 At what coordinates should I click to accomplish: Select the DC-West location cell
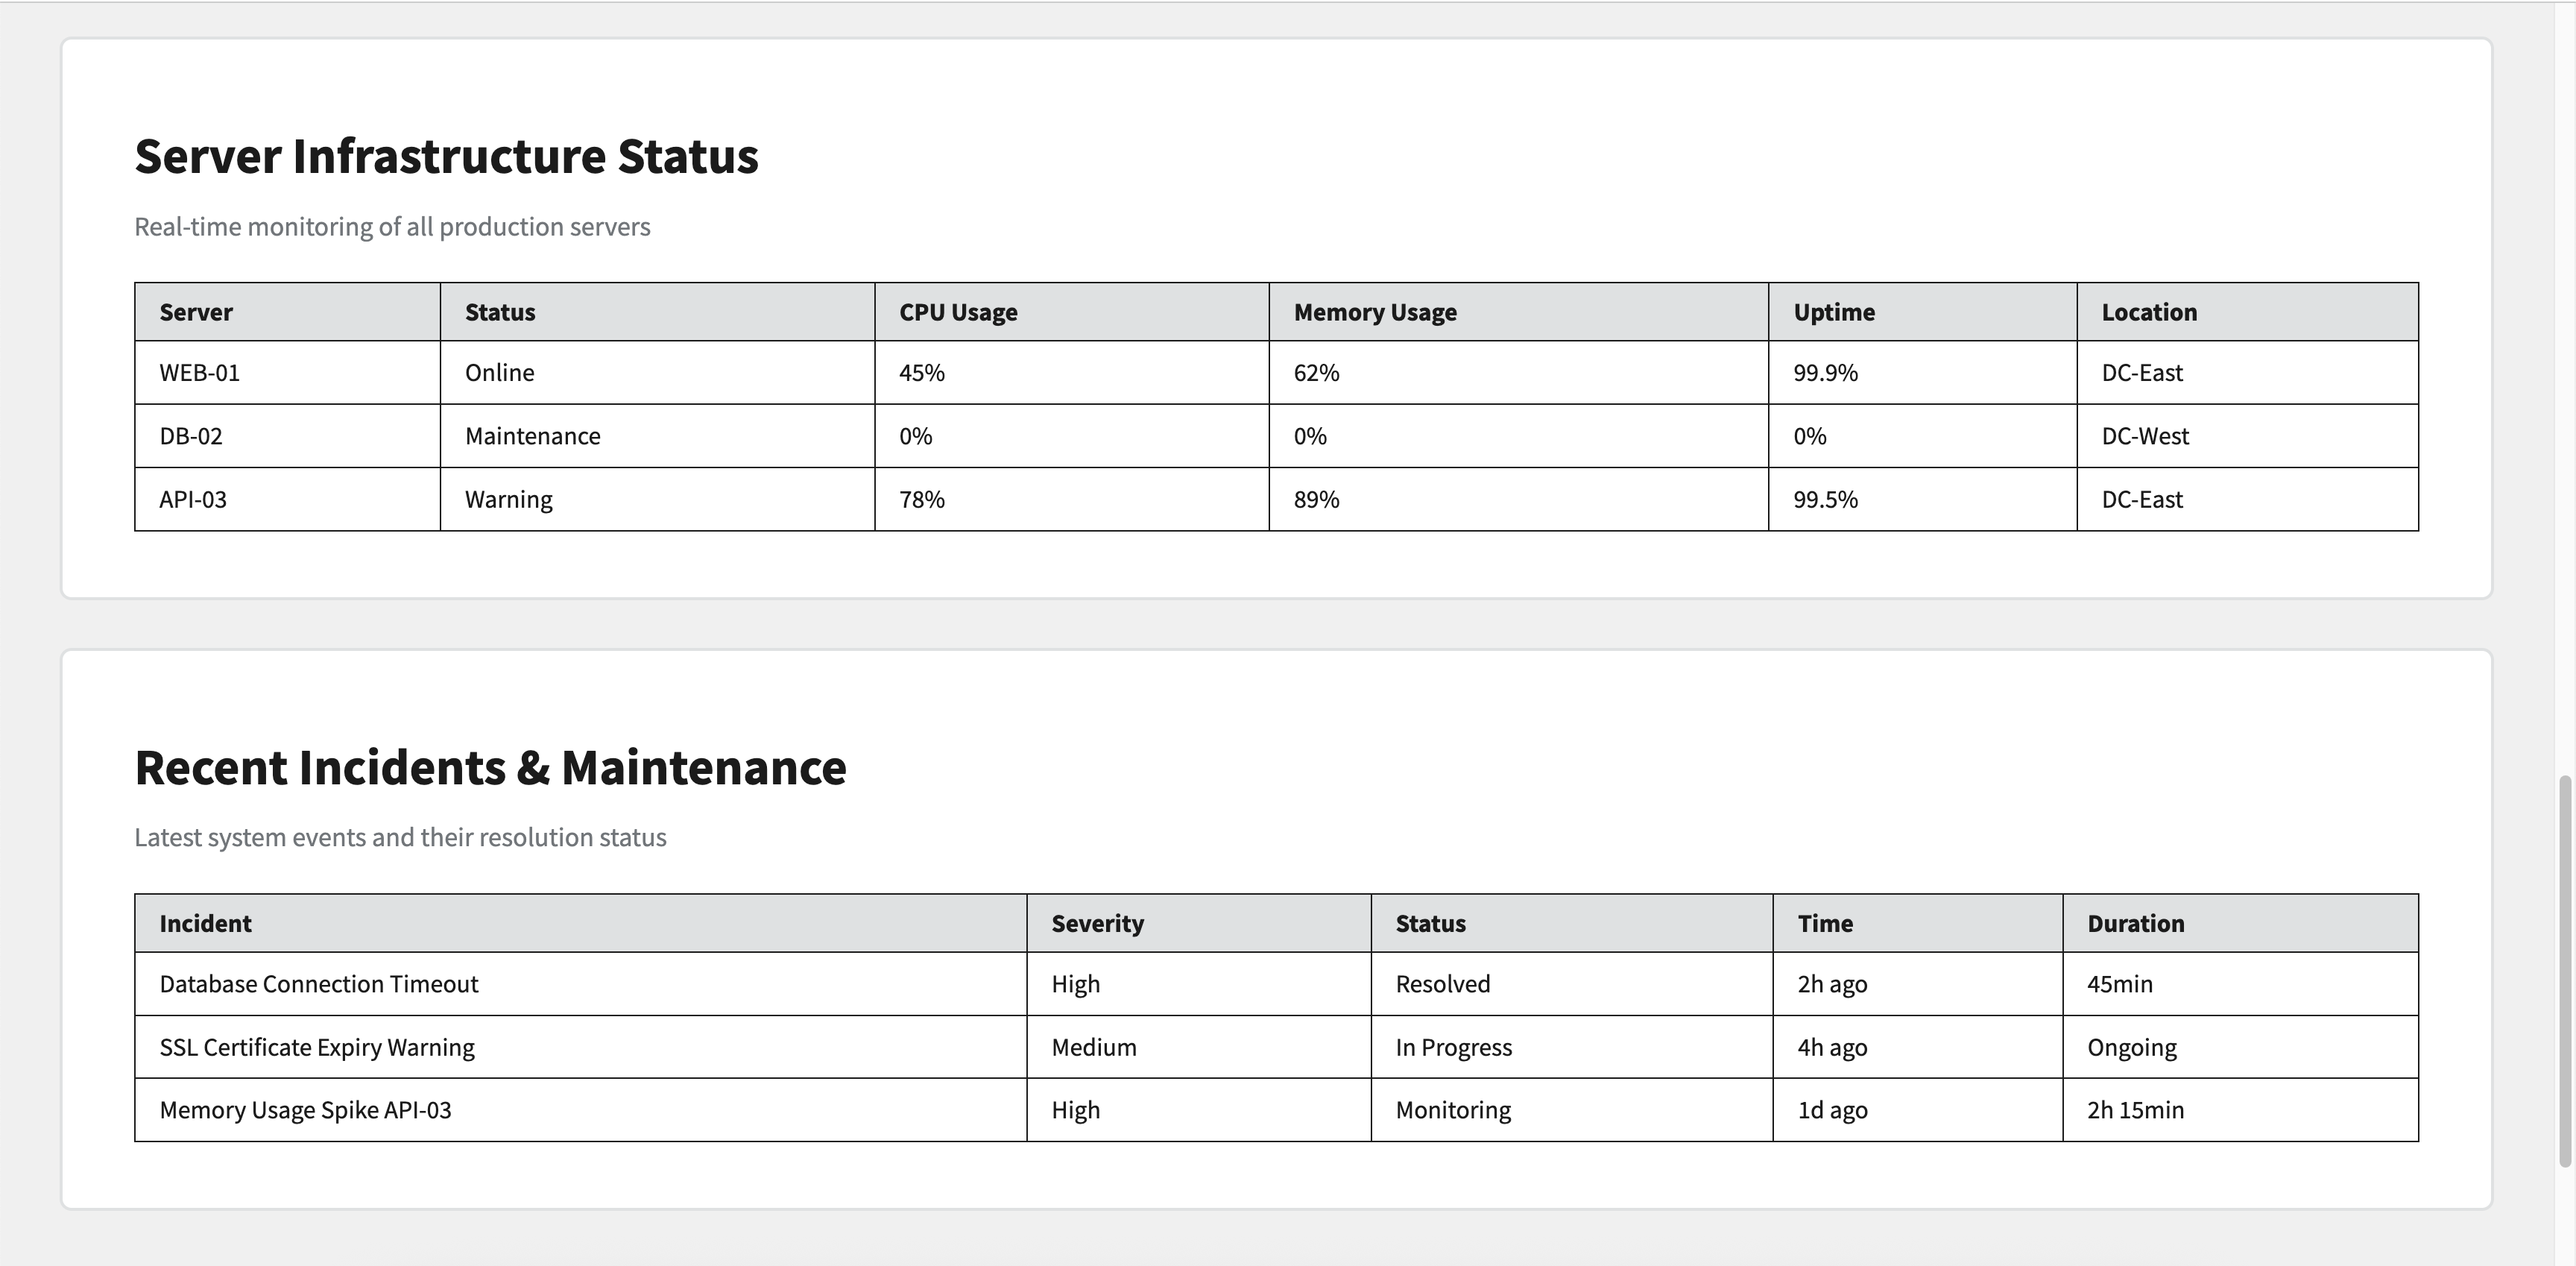[2145, 436]
